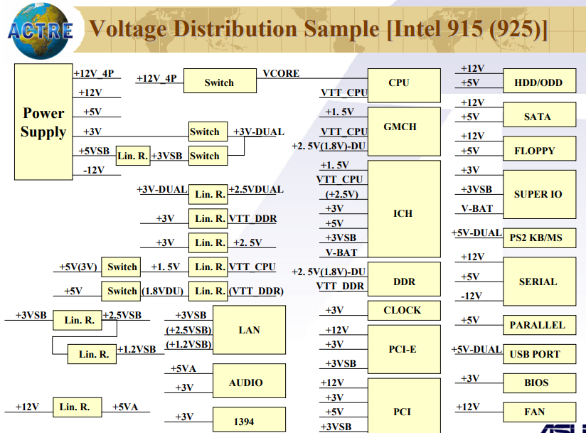Click the Switch block feeding VCORE
The image size is (586, 433).
(220, 80)
